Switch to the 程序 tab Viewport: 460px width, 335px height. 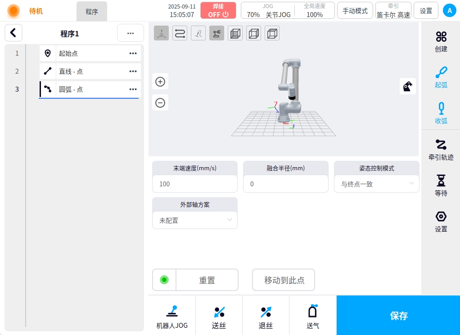coord(92,12)
